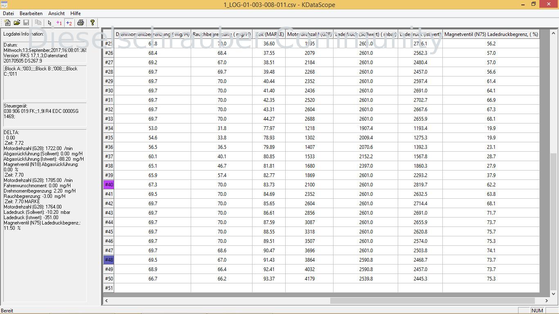Click the DELTA label in left panel

(11, 132)
